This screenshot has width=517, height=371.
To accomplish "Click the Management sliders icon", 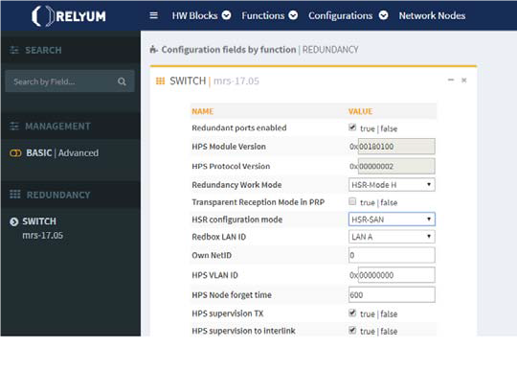I will 14,127.
